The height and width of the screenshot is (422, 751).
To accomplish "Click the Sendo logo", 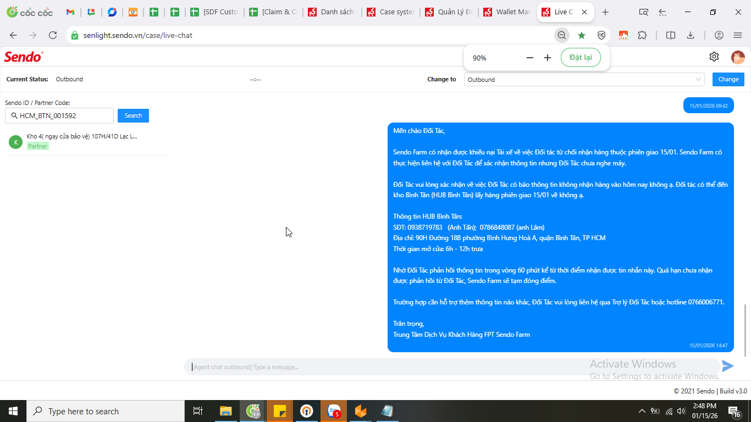I will tap(24, 57).
